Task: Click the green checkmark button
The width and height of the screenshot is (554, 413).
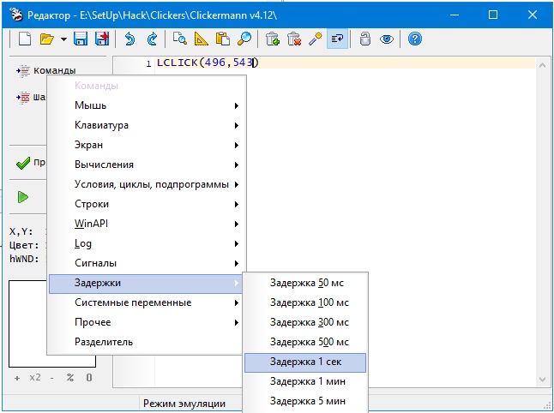Action: [x=23, y=163]
